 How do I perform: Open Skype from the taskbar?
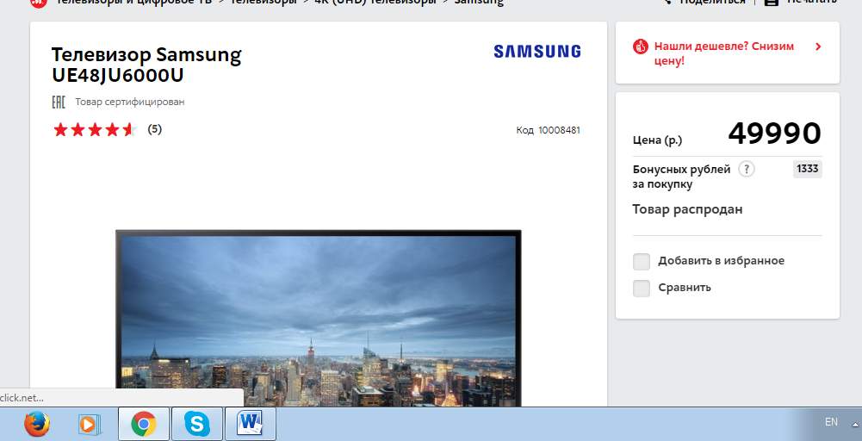point(196,423)
